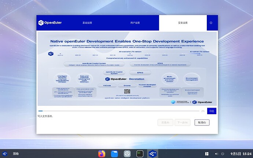The width and height of the screenshot is (253, 158).
Task: Select the 安装设置 tab
Action: [x=182, y=23]
